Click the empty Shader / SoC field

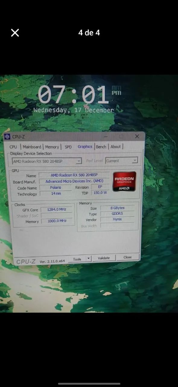point(57,215)
